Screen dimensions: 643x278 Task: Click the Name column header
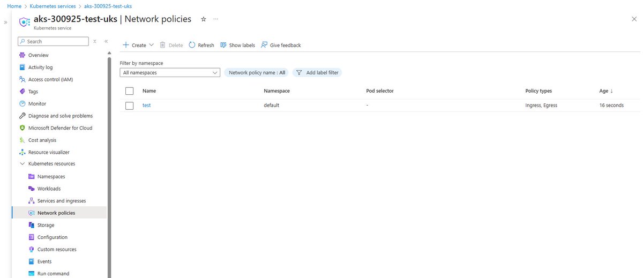pos(149,91)
